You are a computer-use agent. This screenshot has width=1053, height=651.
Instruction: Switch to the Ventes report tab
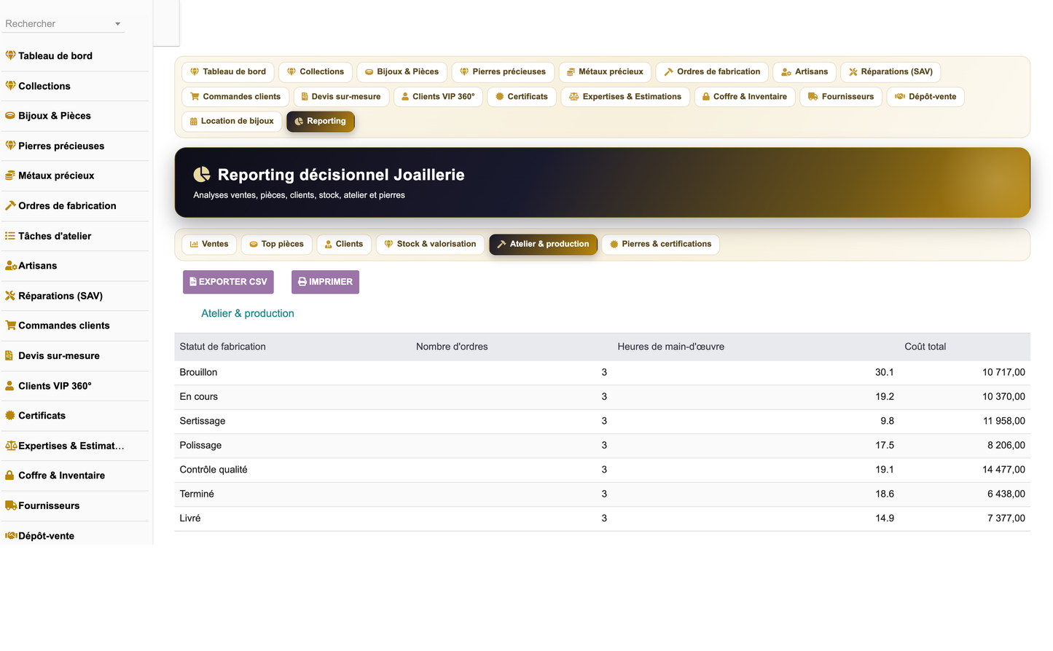[x=209, y=244]
